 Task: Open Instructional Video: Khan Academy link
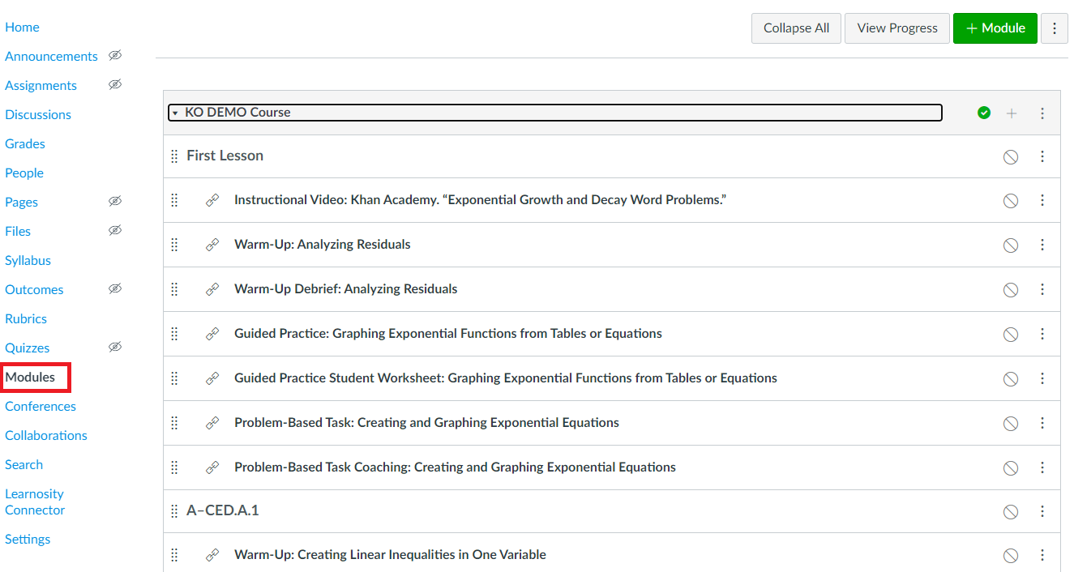(x=480, y=200)
